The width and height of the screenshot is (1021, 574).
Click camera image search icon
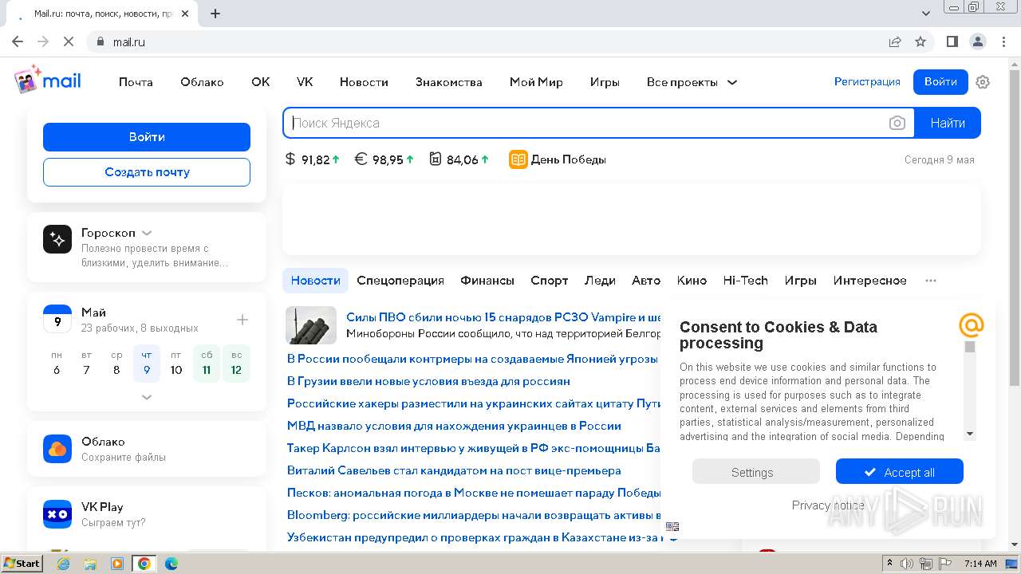coord(897,123)
